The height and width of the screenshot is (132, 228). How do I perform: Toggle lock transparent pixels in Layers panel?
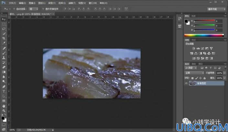[x=192, y=78]
